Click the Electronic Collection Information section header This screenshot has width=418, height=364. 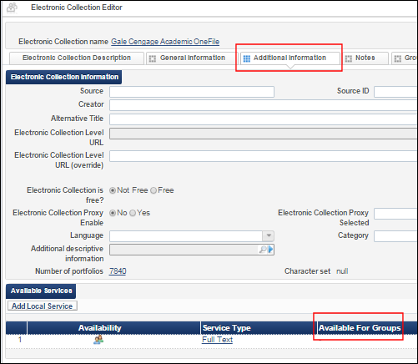tap(64, 77)
